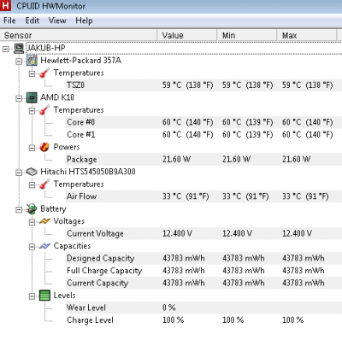Select the Air Flow row

203,196
